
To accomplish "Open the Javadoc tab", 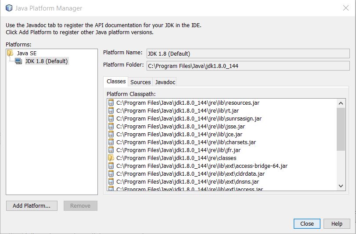I will coord(165,82).
